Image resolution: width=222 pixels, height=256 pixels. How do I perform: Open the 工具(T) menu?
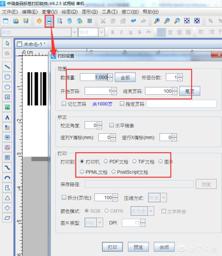110,12
